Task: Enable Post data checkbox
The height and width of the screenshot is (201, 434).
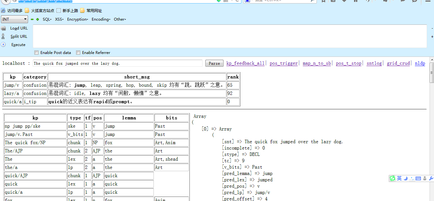Action: [36, 52]
